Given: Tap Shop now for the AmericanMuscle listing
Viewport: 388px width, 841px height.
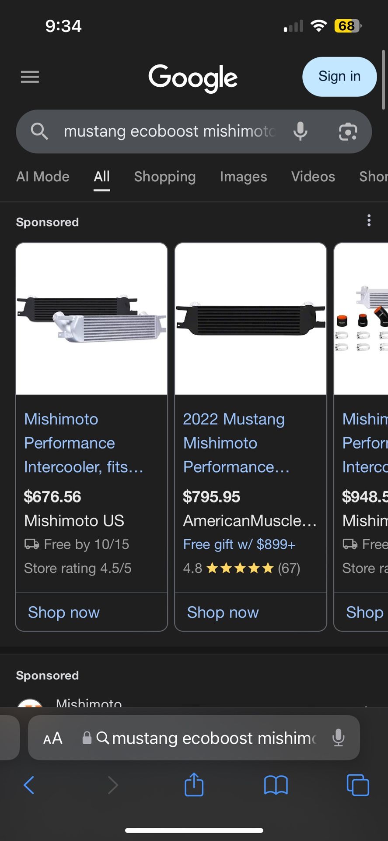Looking at the screenshot, I should 223,612.
